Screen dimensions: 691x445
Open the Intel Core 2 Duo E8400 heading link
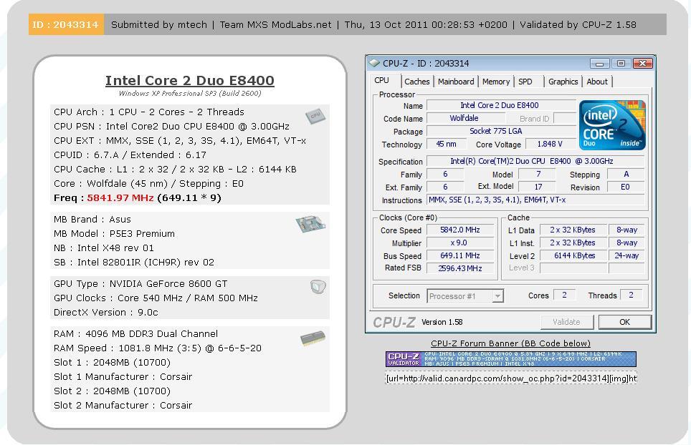[189, 80]
